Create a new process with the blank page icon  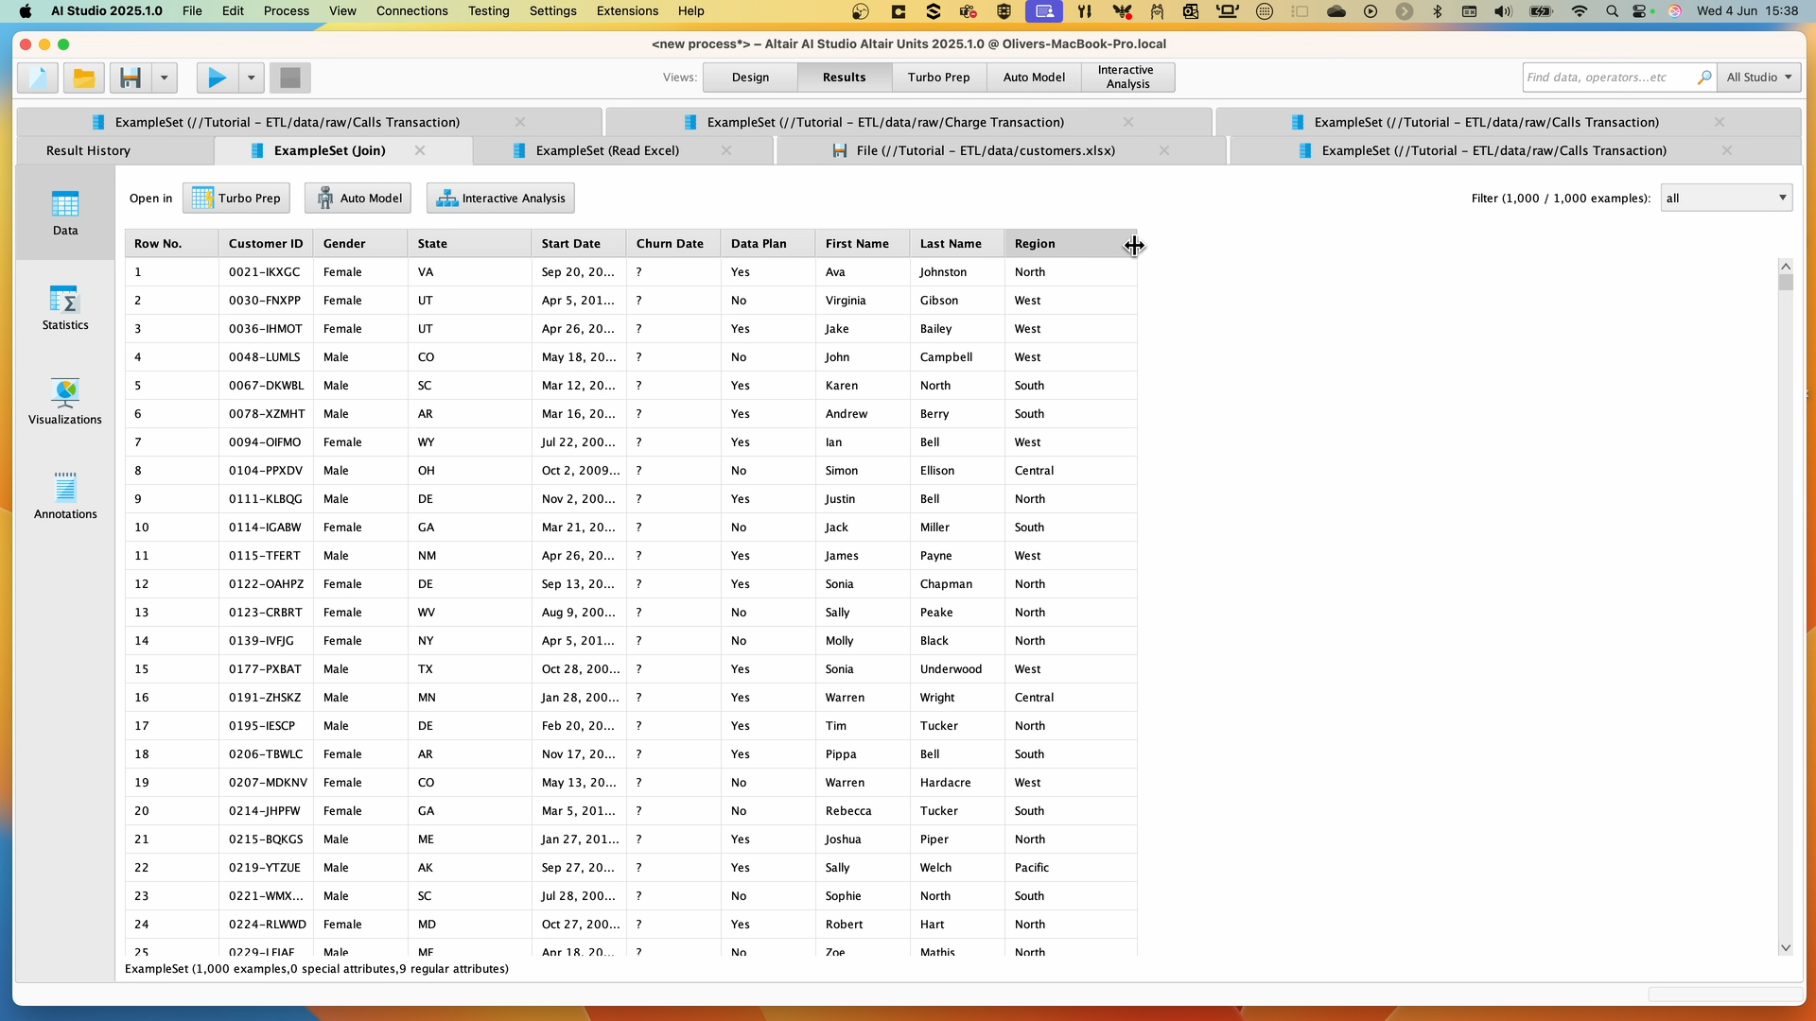click(36, 78)
